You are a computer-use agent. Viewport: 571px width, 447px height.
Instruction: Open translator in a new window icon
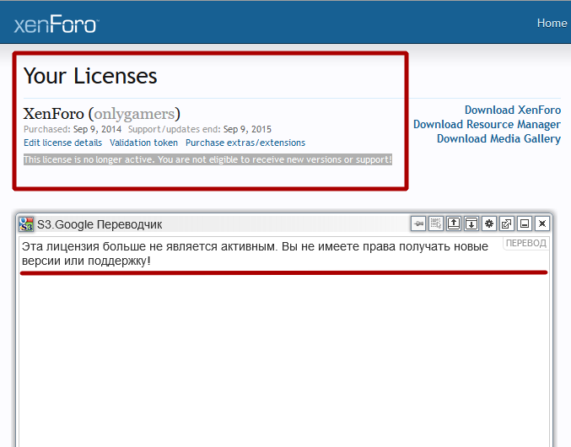click(506, 223)
